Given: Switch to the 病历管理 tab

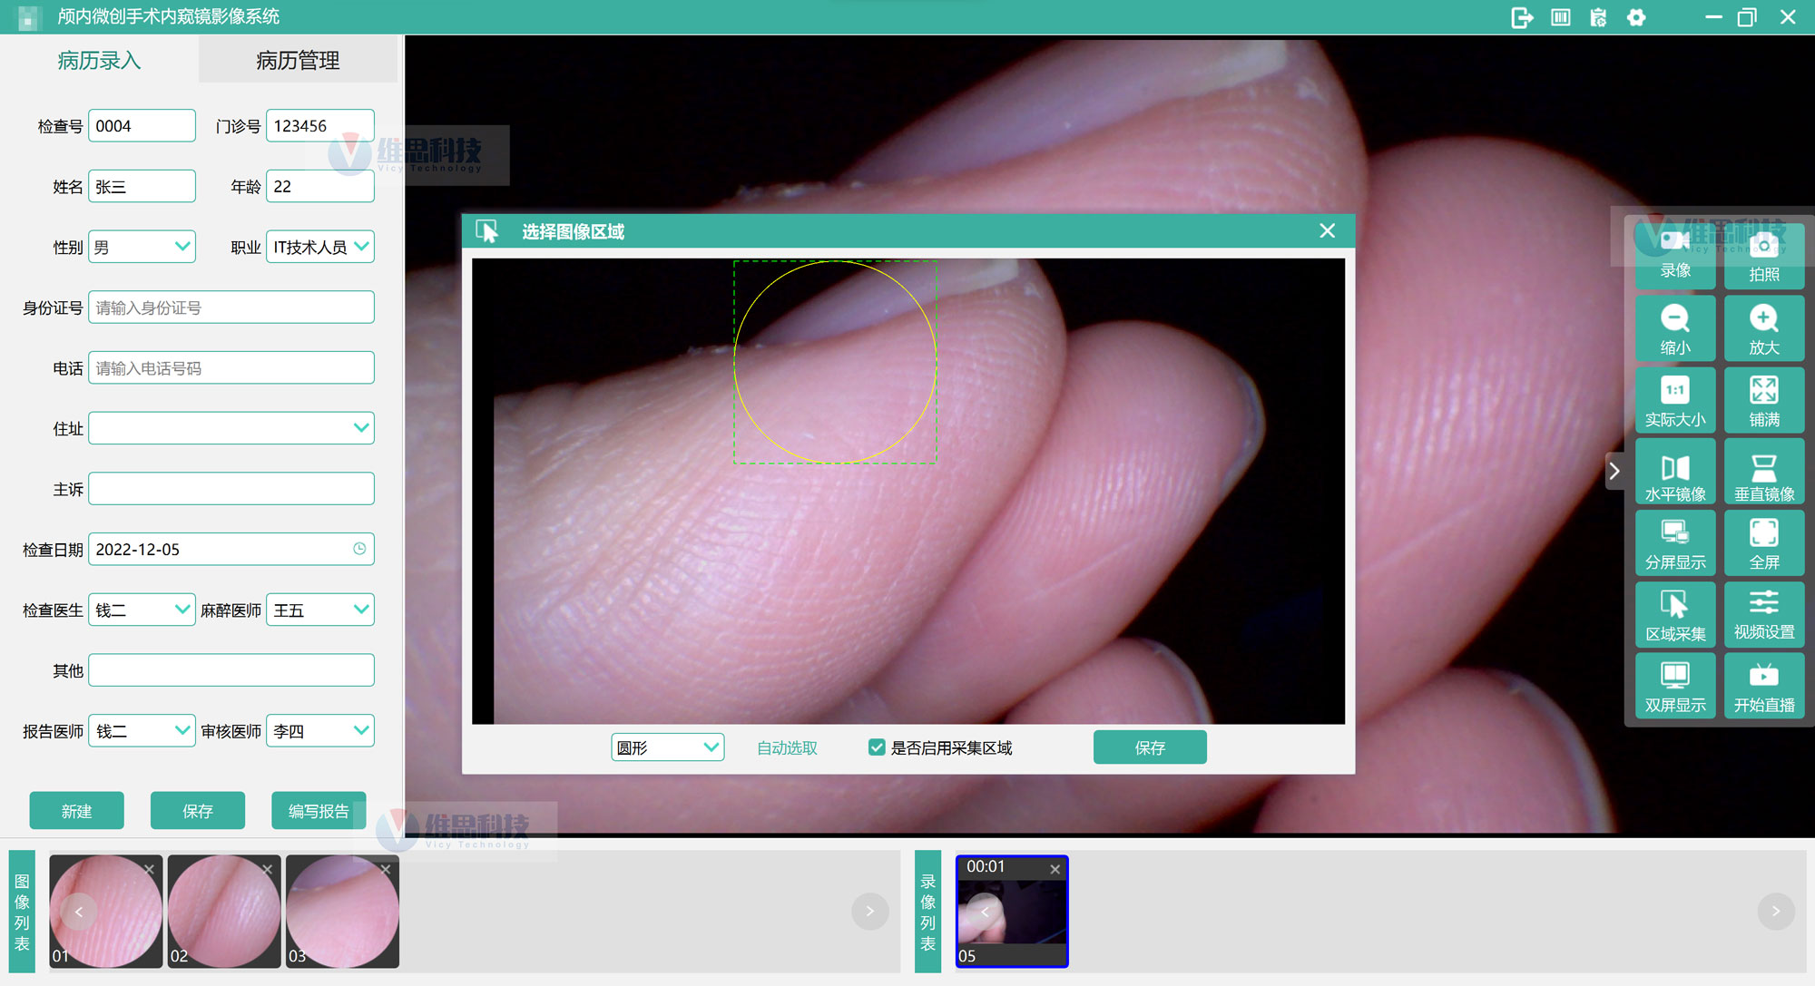Looking at the screenshot, I should tap(298, 61).
